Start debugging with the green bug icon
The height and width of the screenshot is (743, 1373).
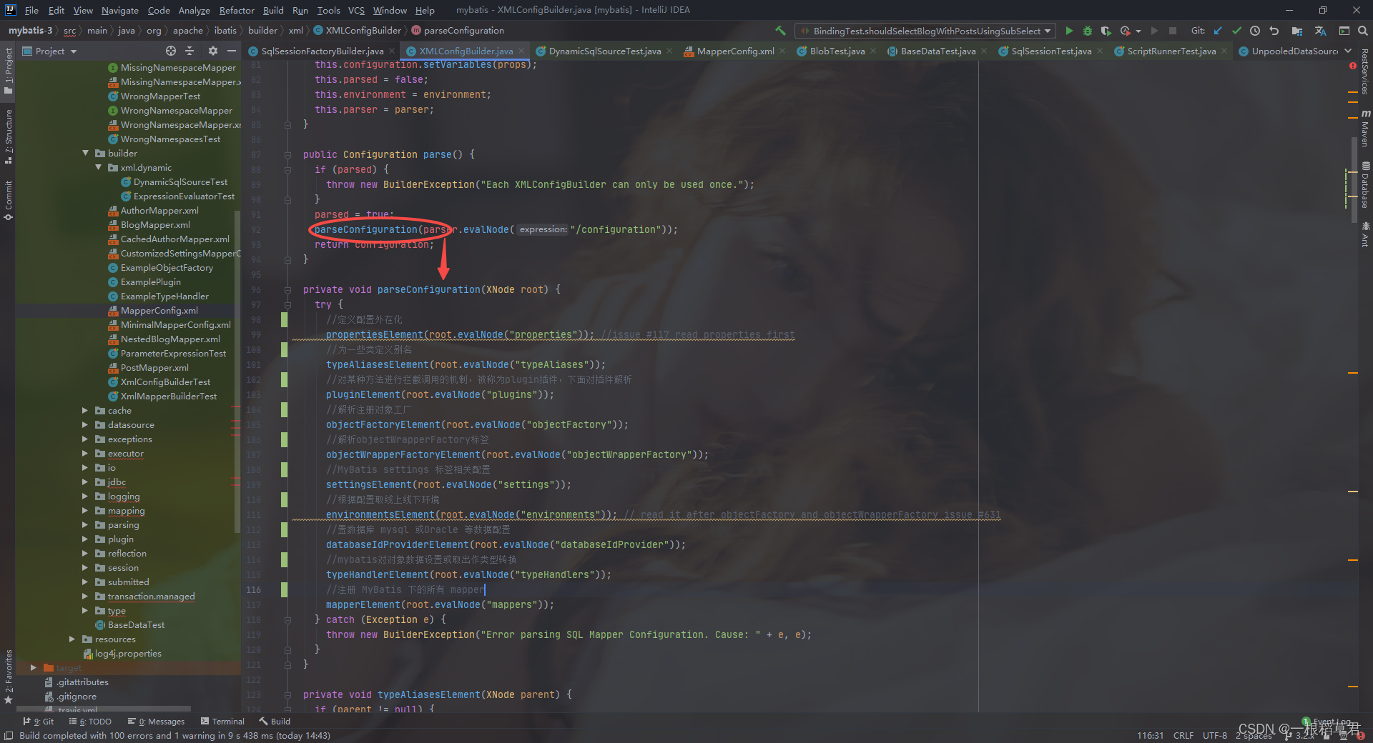[1088, 31]
